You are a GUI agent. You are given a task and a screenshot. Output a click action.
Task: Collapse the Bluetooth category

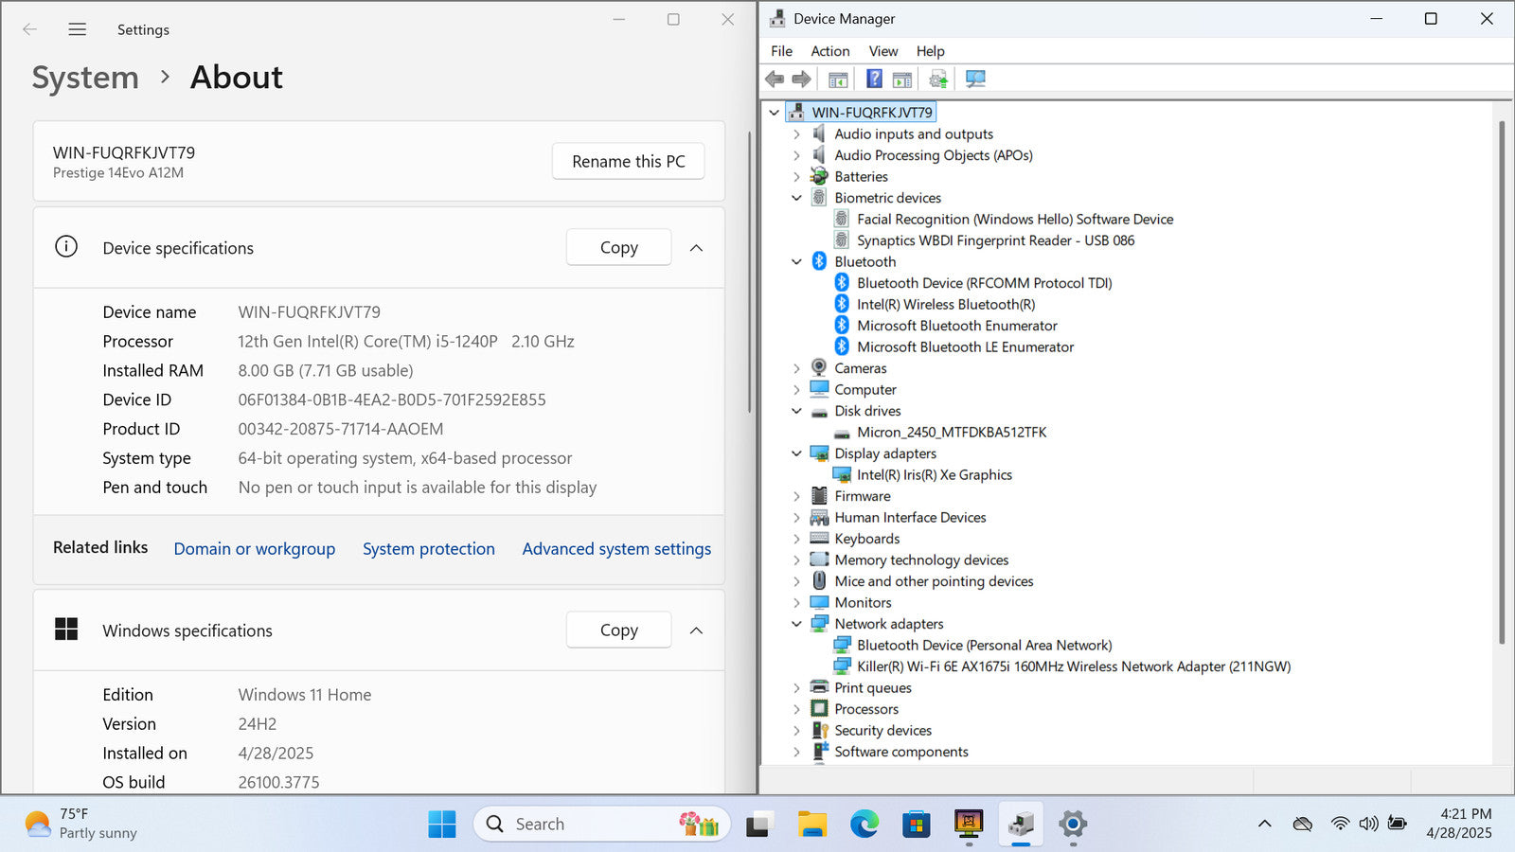796,262
